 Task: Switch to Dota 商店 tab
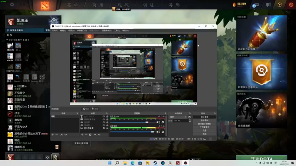(x=98, y=5)
